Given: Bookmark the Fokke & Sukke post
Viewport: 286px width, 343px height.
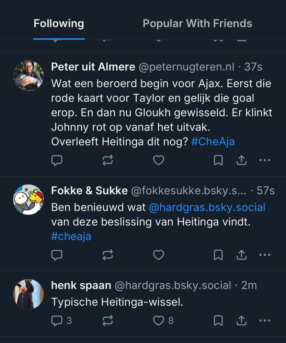Looking at the screenshot, I should click(218, 255).
